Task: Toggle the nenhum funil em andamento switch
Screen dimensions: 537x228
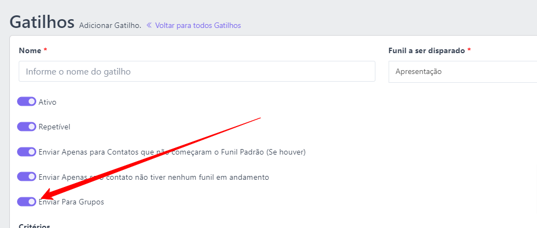Action: 27,177
